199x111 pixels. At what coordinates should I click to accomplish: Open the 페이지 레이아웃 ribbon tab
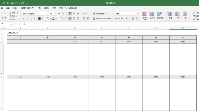[x=28, y=8]
